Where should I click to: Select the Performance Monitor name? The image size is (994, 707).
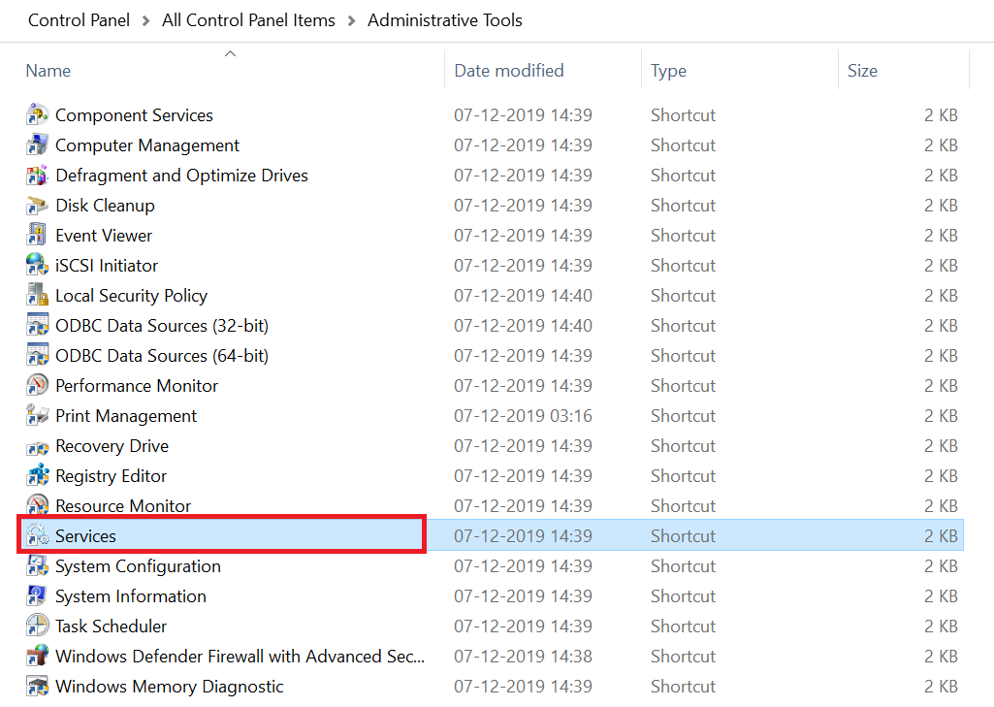coord(137,386)
